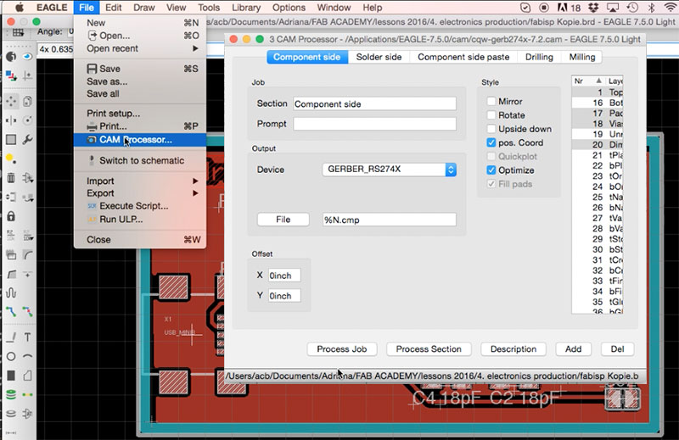The height and width of the screenshot is (440, 679).
Task: Click the Del button
Action: point(617,349)
